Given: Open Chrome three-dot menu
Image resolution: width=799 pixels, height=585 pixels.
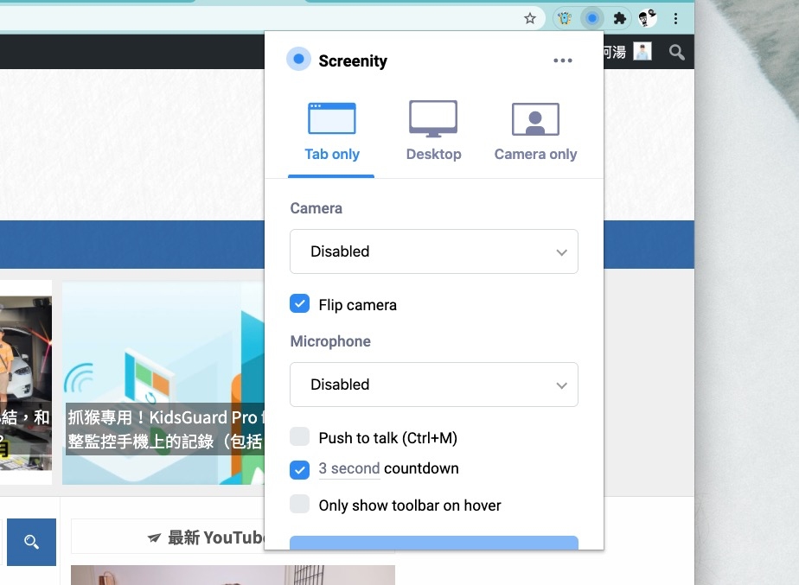Looking at the screenshot, I should 675,19.
